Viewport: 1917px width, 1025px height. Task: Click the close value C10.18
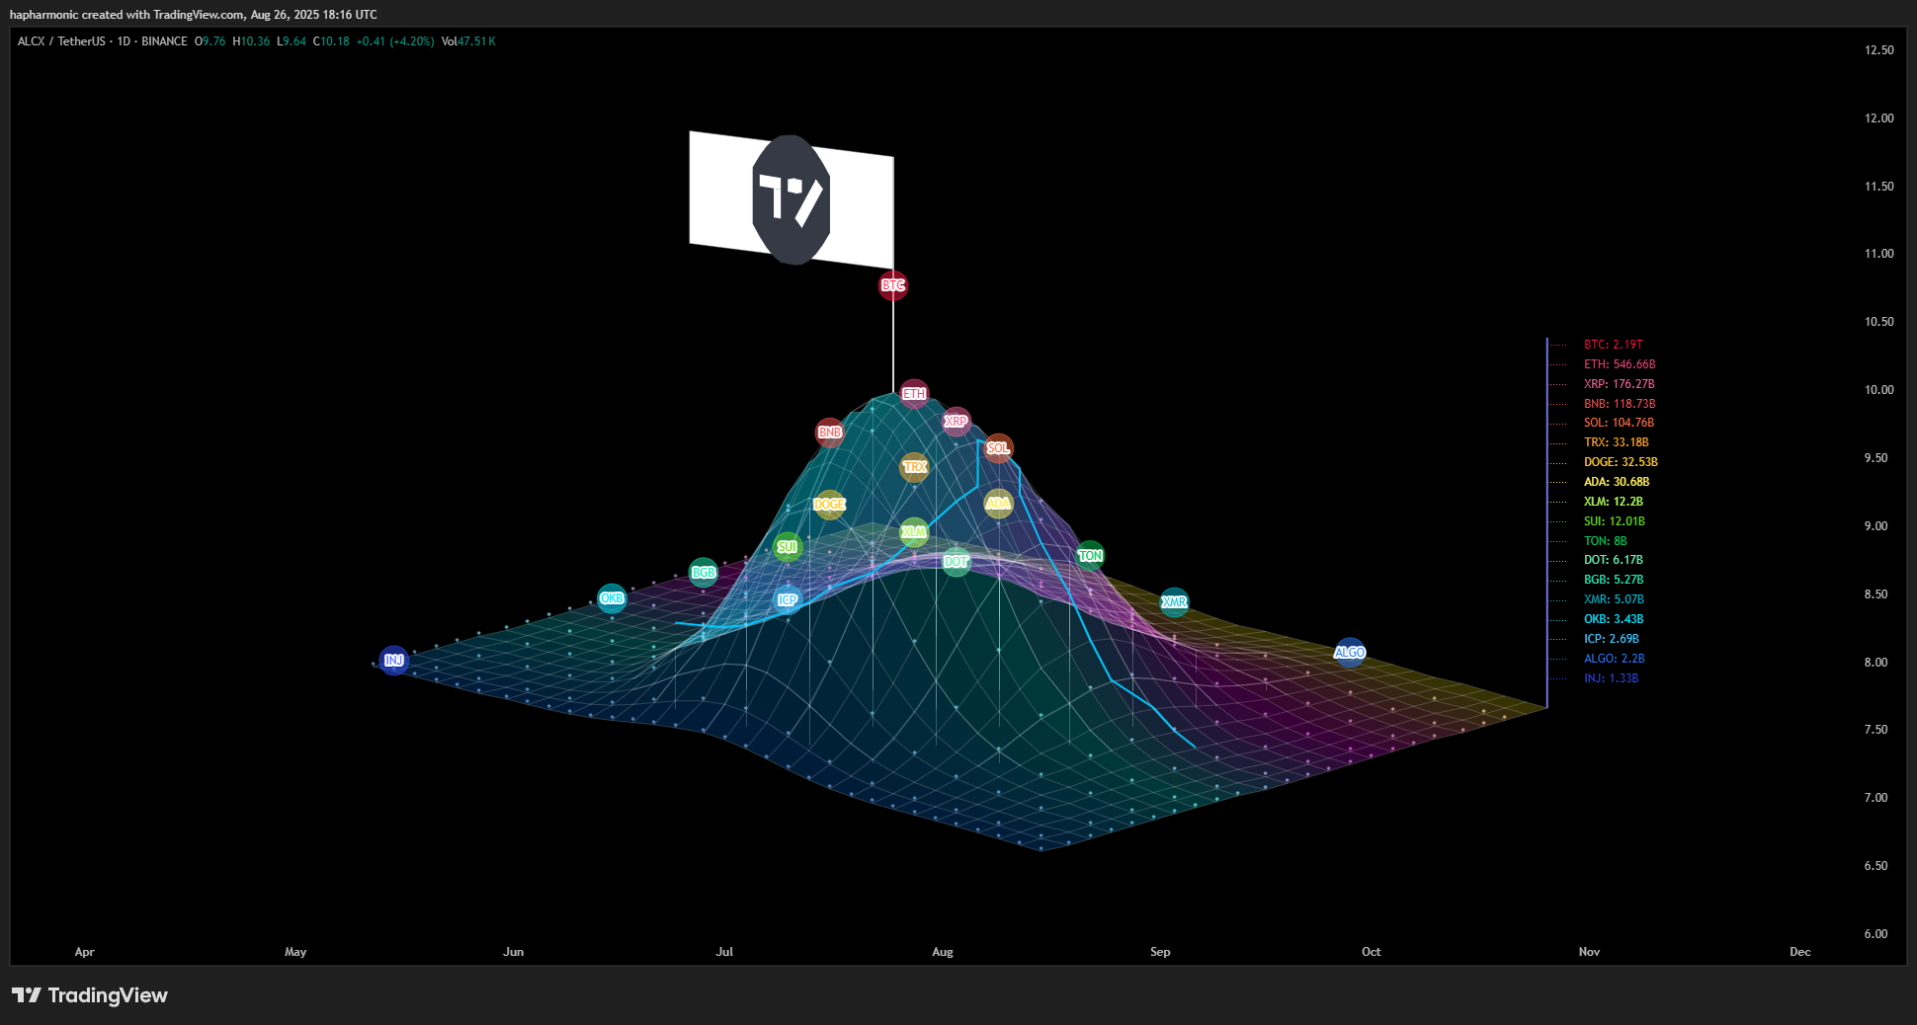[331, 41]
